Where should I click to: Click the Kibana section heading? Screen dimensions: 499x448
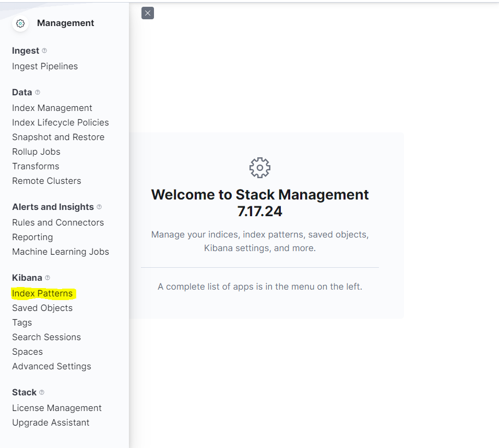27,278
